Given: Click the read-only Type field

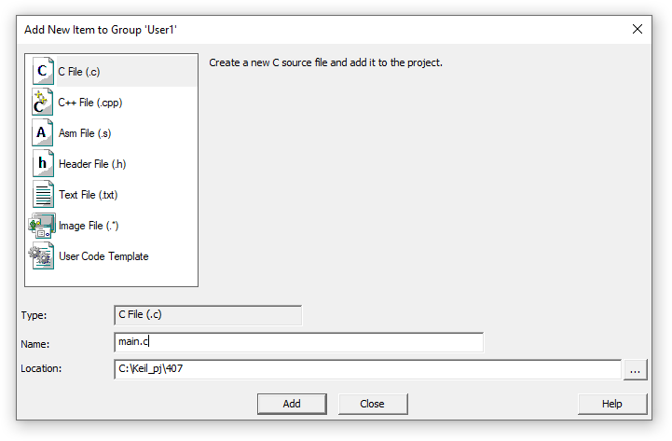Looking at the screenshot, I should [208, 315].
